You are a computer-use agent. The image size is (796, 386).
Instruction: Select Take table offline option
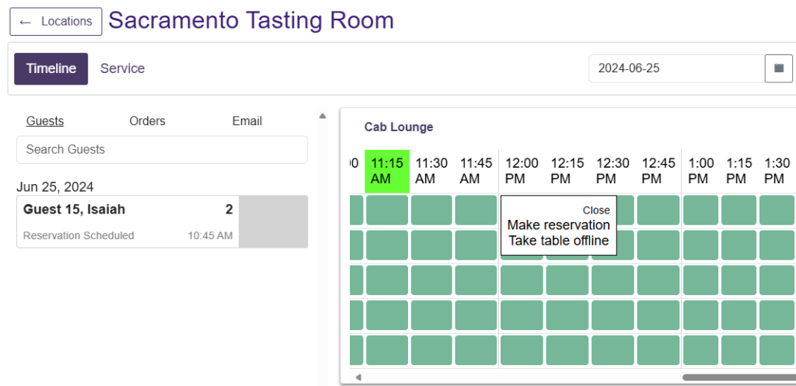(x=559, y=241)
